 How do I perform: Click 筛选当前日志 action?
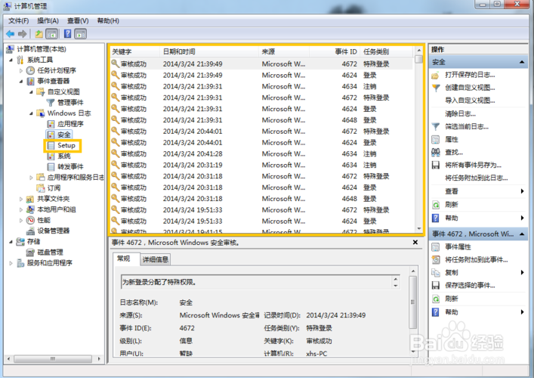(x=467, y=126)
